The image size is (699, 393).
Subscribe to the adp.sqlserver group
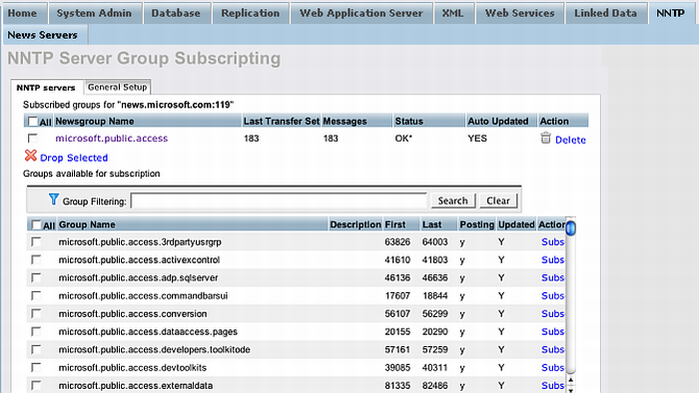(x=552, y=277)
